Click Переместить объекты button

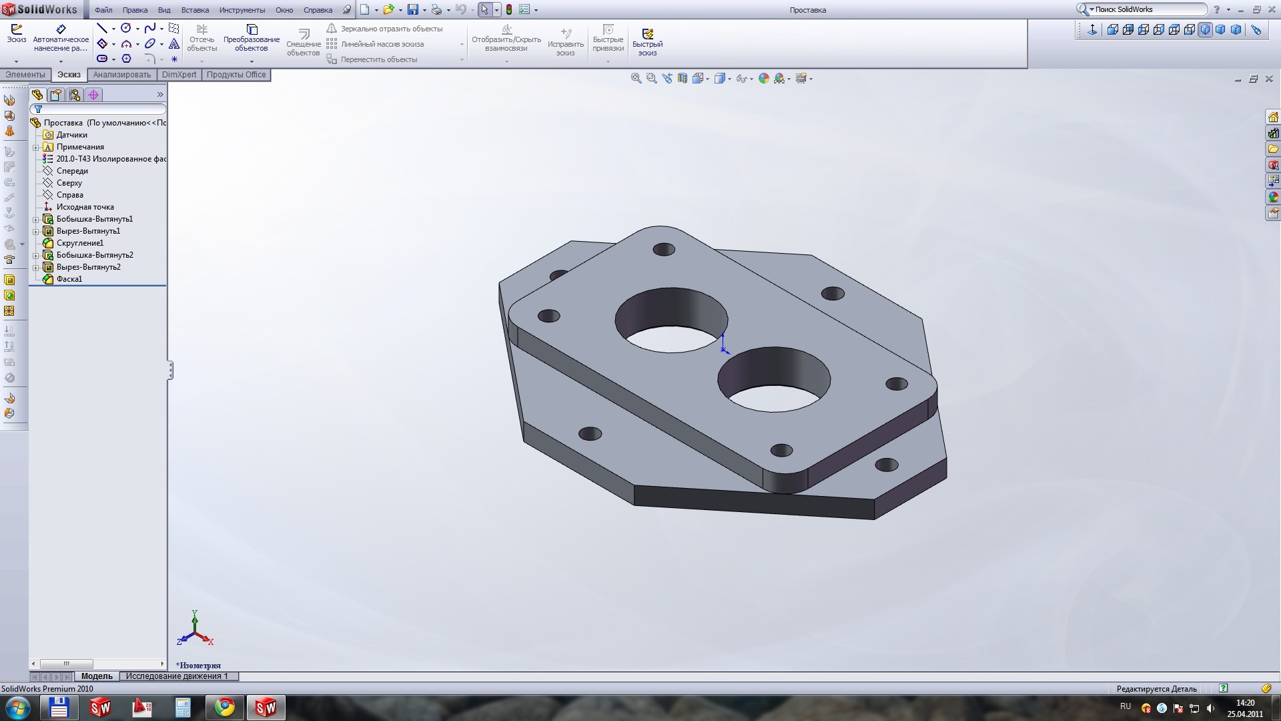372,59
